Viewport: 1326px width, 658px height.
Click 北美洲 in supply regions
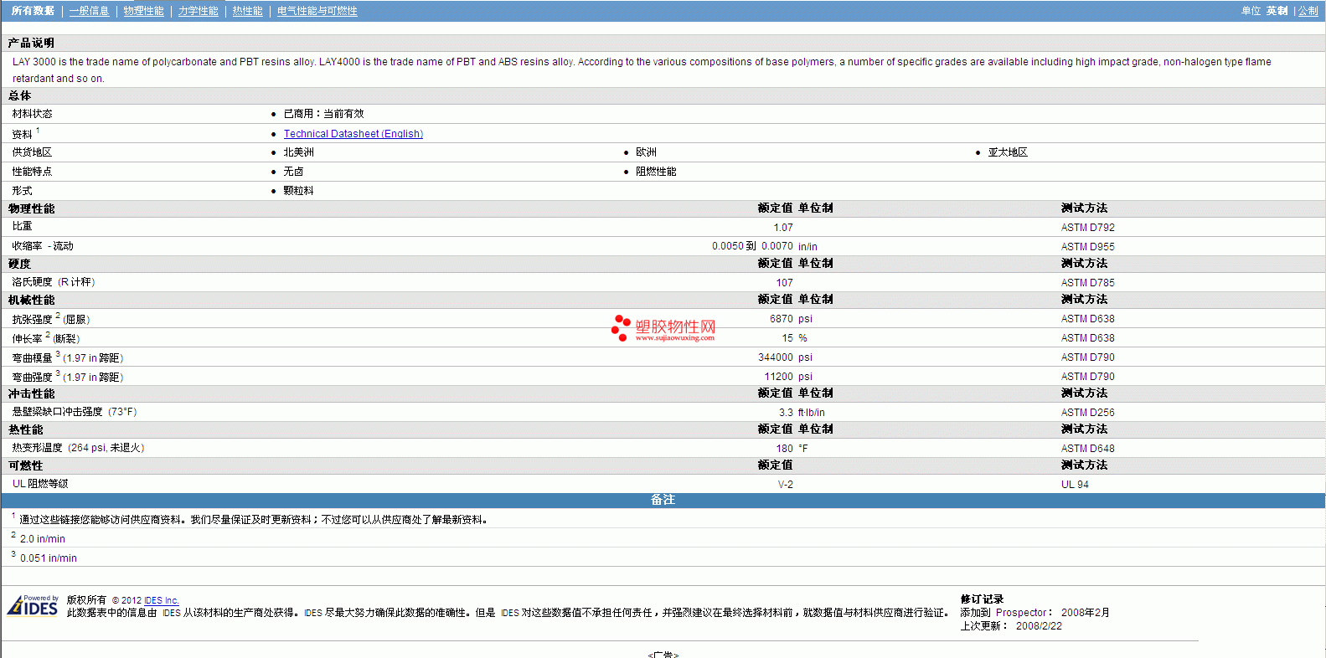tap(298, 152)
